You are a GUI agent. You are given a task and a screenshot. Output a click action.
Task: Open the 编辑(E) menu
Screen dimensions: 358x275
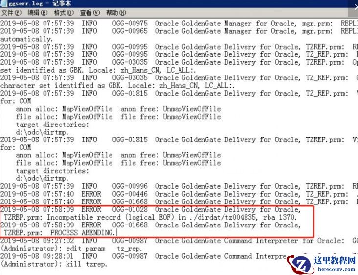tap(38, 13)
